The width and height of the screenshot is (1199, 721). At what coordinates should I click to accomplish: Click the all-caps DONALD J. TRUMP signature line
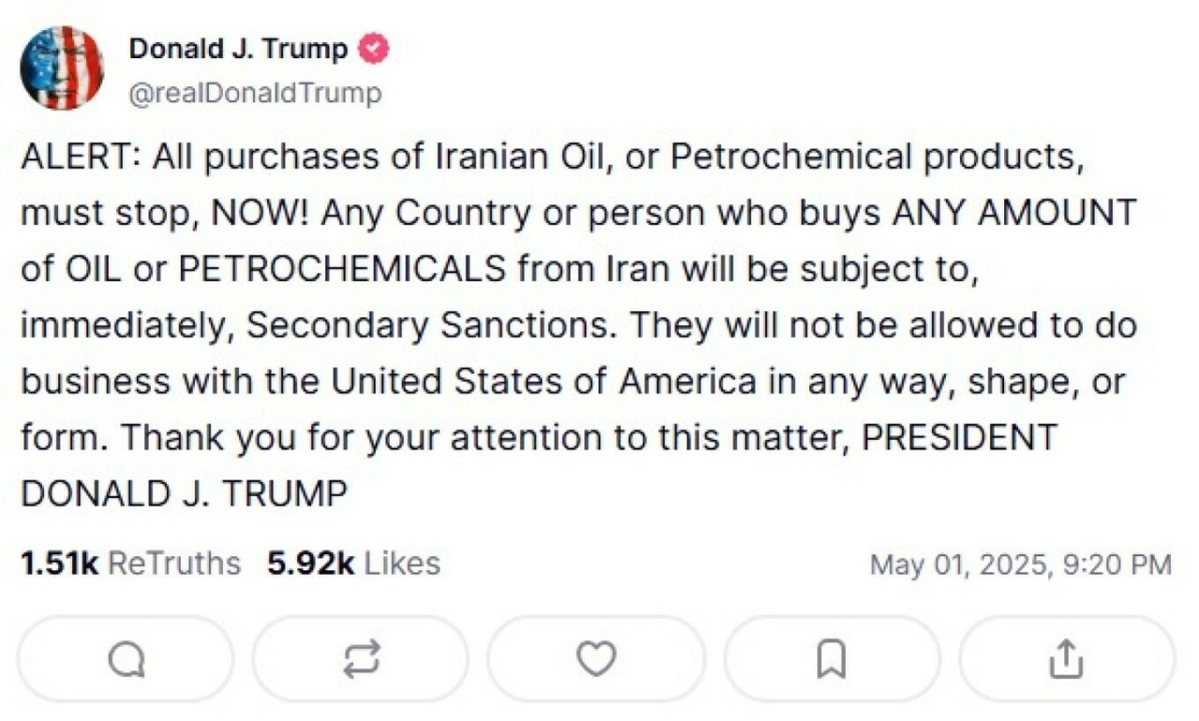[184, 494]
